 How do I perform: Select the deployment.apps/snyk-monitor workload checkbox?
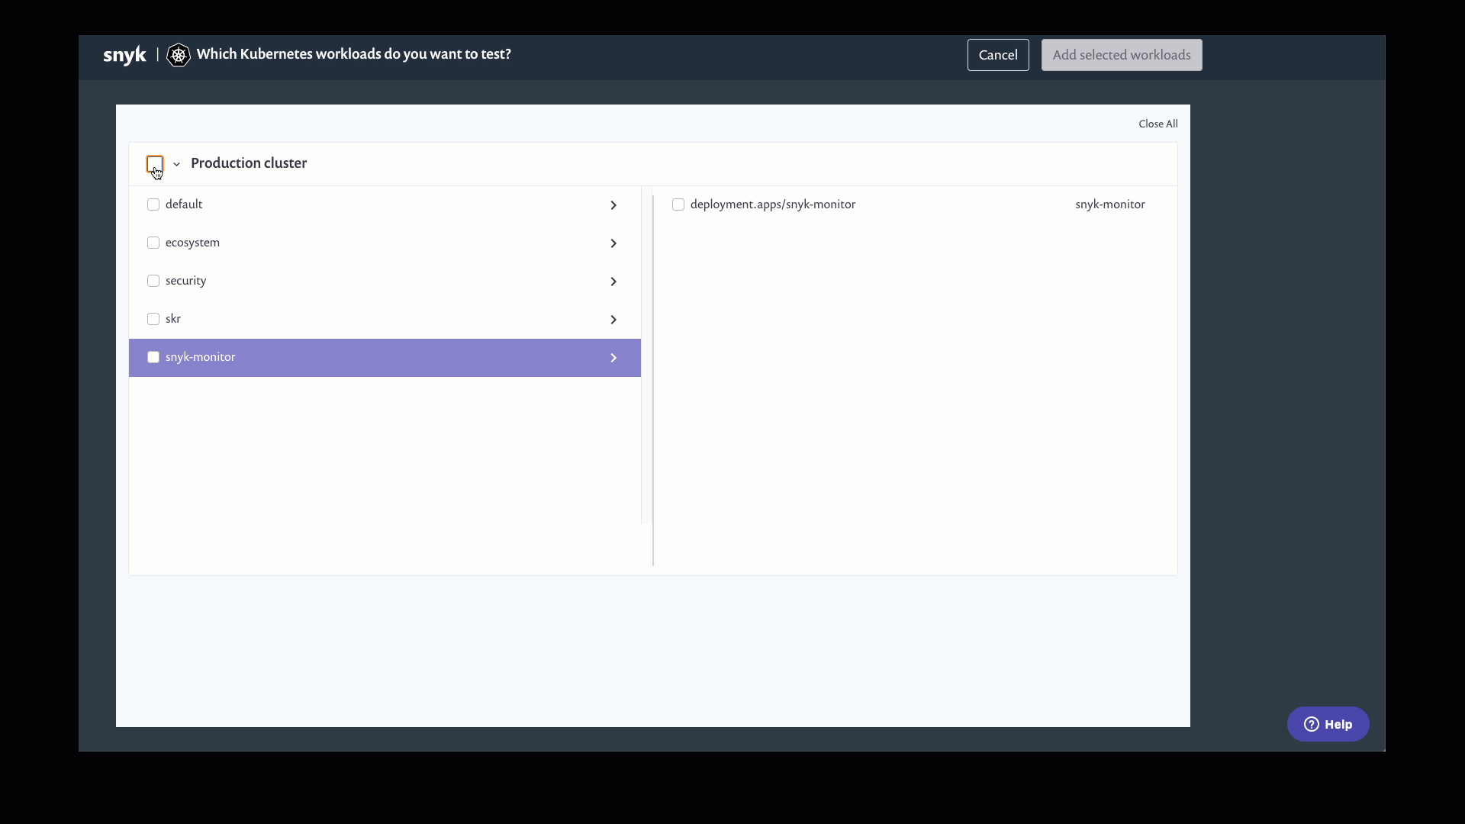(678, 204)
